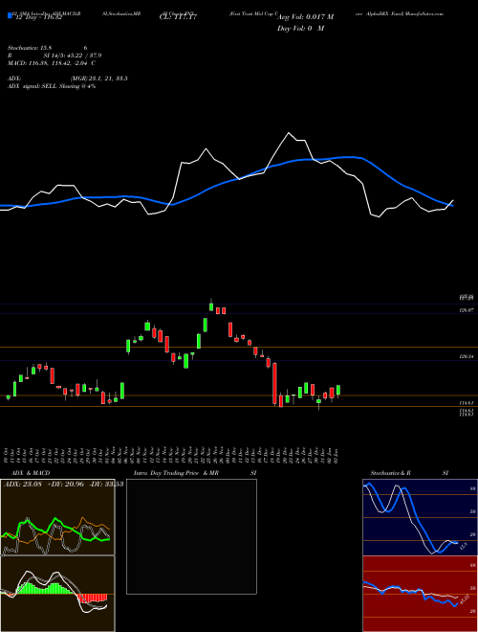
Task: Click the red RSI chart panel
Action: tap(420, 594)
